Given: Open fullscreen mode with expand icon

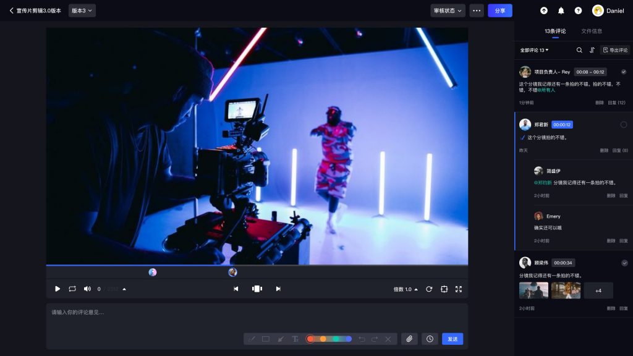Looking at the screenshot, I should click(x=459, y=289).
